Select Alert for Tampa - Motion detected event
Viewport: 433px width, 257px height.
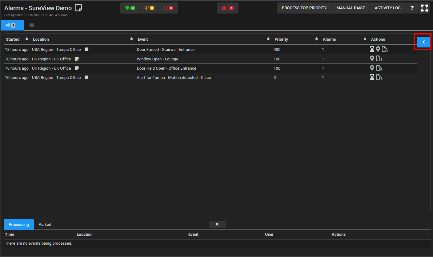coord(174,77)
